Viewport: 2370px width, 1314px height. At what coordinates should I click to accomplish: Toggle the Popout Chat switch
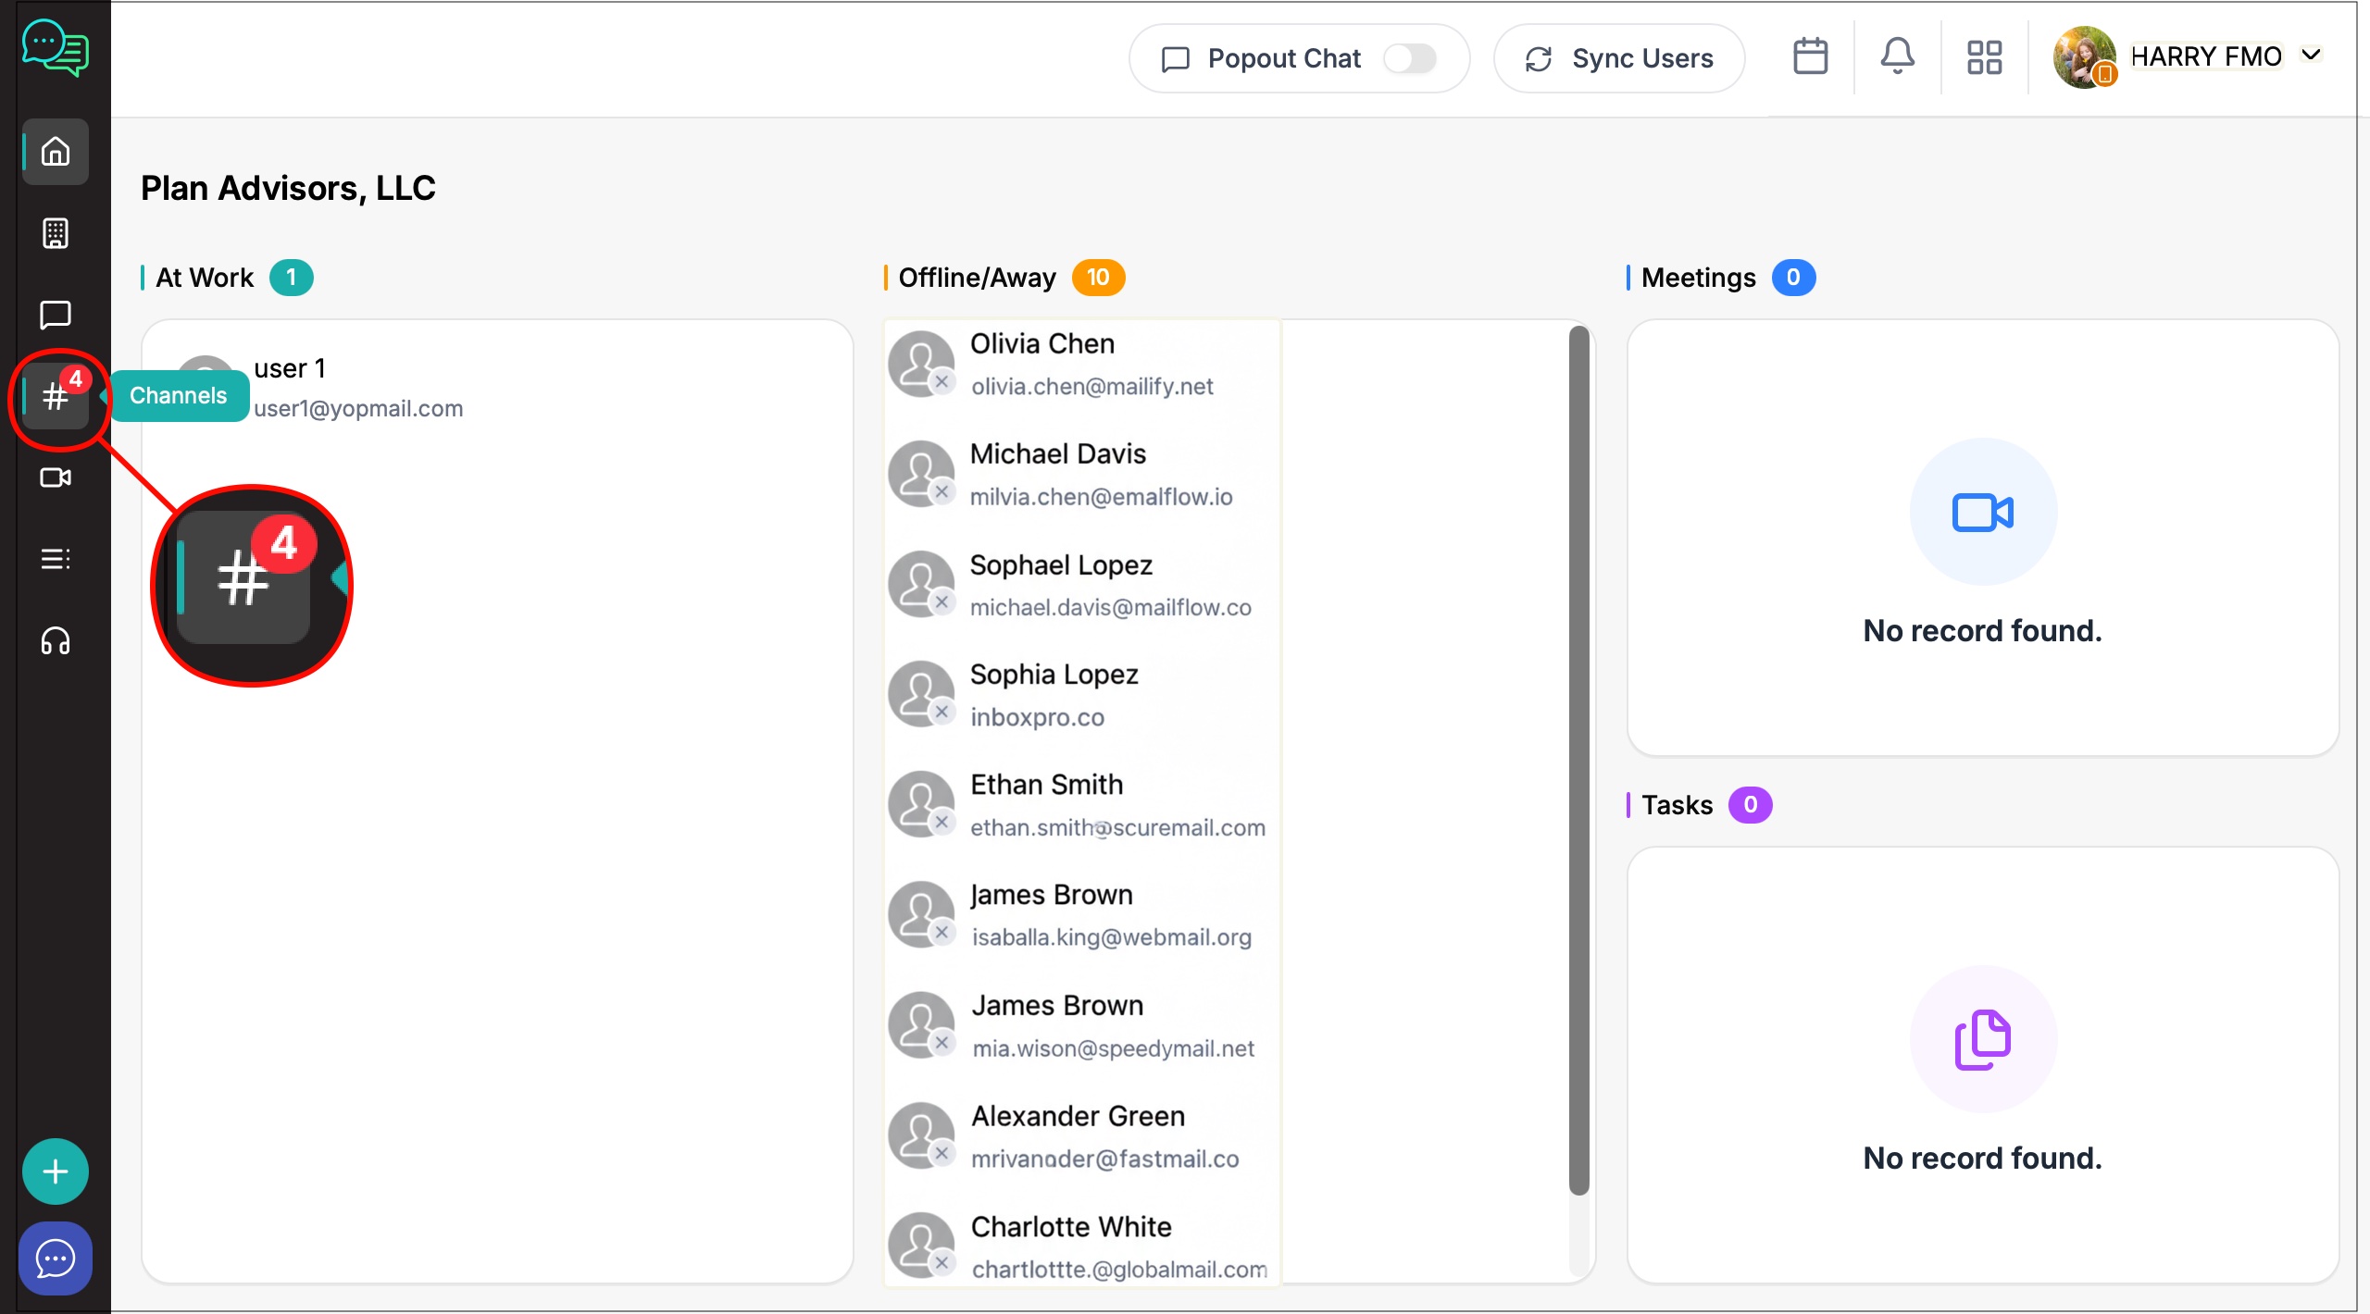pos(1409,58)
